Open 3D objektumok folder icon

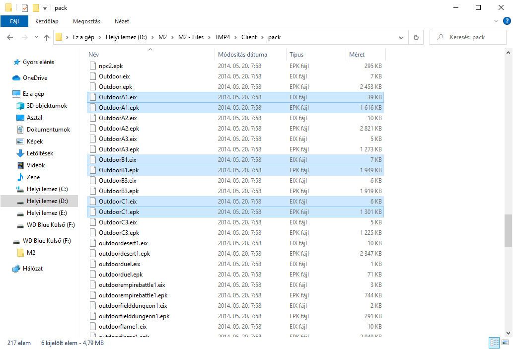point(20,106)
